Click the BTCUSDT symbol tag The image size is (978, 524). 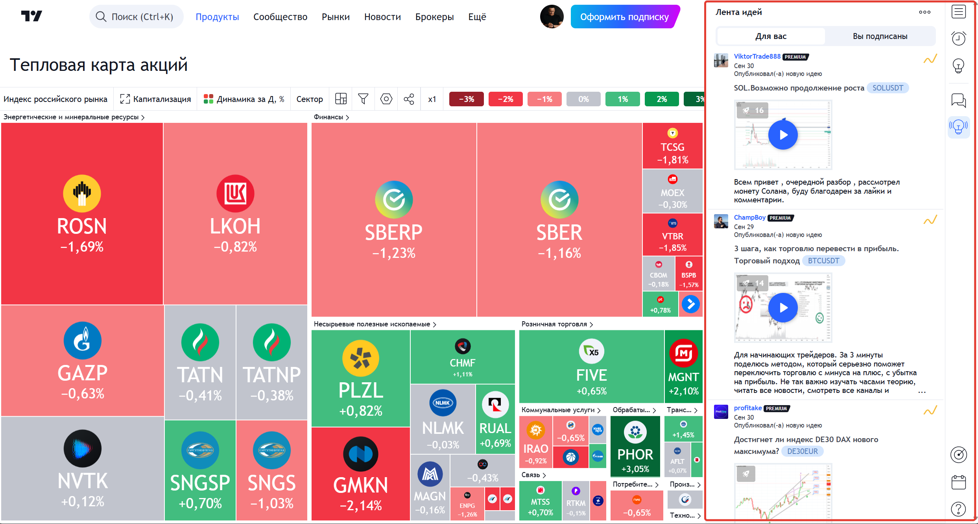coord(823,261)
